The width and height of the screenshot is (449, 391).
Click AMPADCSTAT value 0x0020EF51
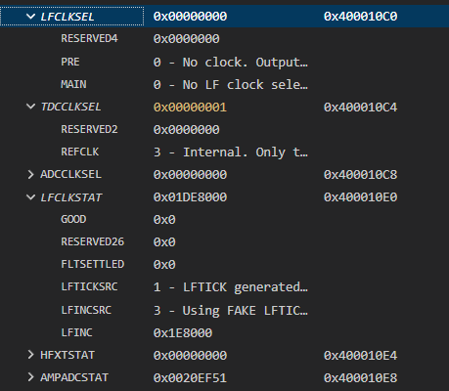point(190,378)
